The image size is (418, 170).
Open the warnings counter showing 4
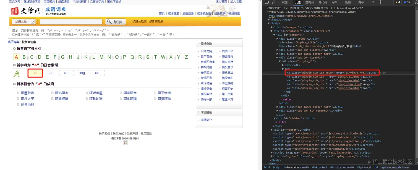coord(398,2)
